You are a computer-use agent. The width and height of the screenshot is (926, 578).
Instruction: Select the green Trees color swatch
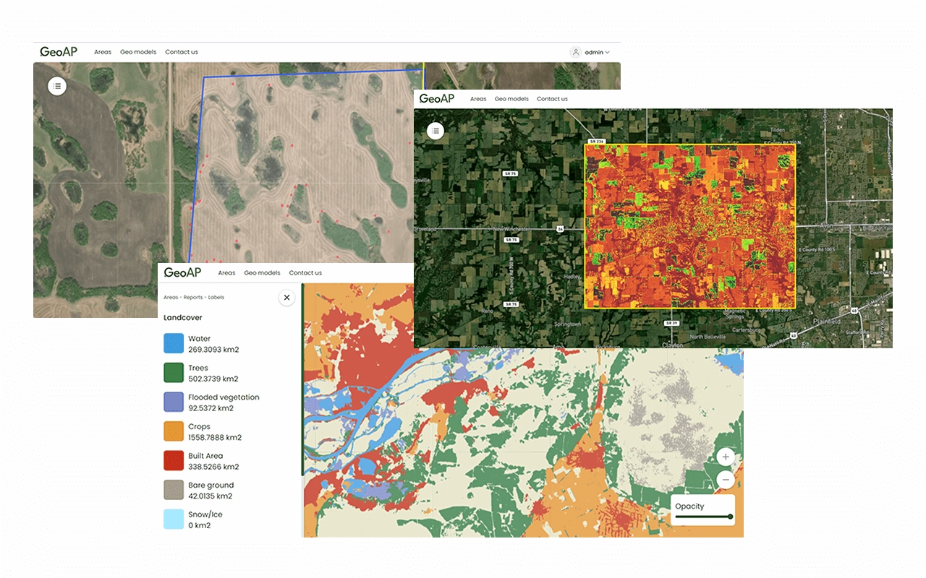(x=174, y=373)
